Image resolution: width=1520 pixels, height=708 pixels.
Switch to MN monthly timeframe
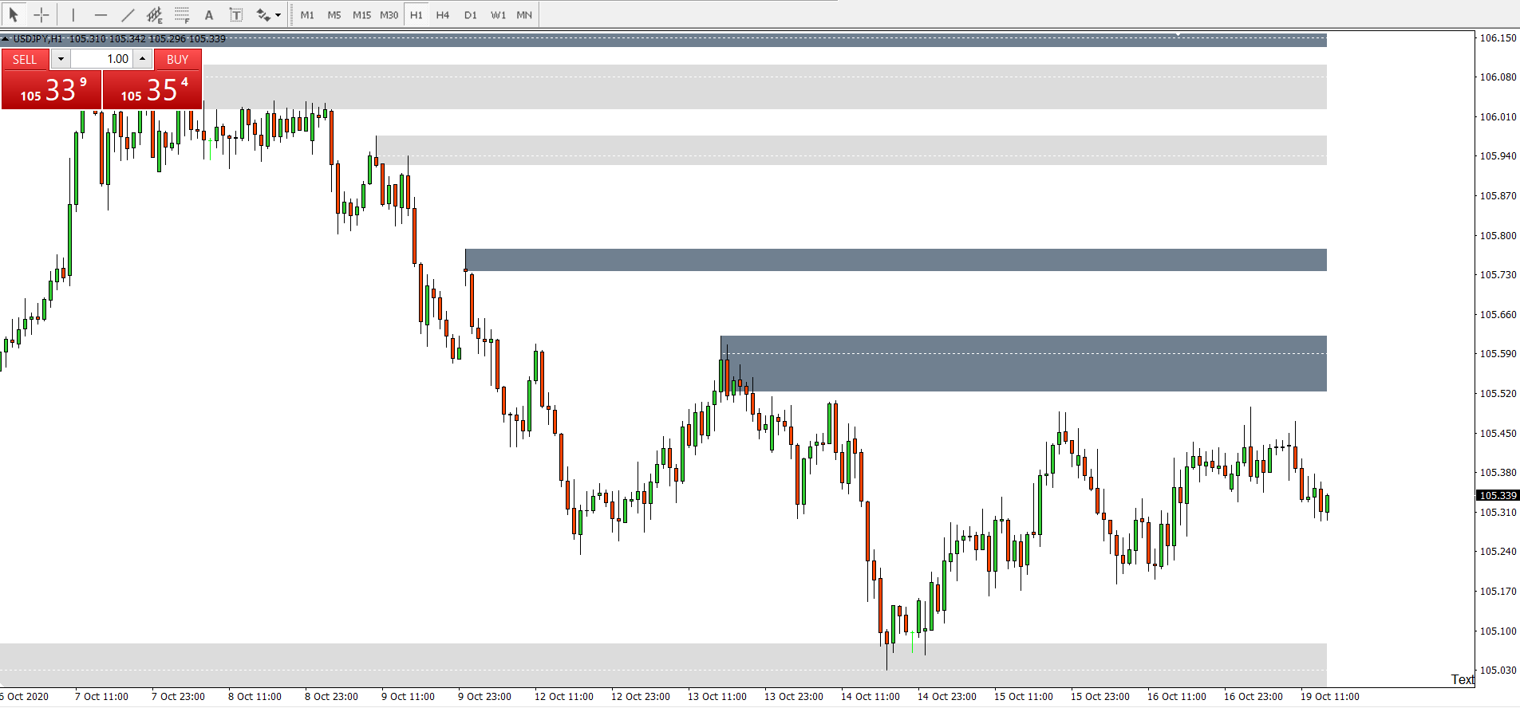(x=524, y=15)
